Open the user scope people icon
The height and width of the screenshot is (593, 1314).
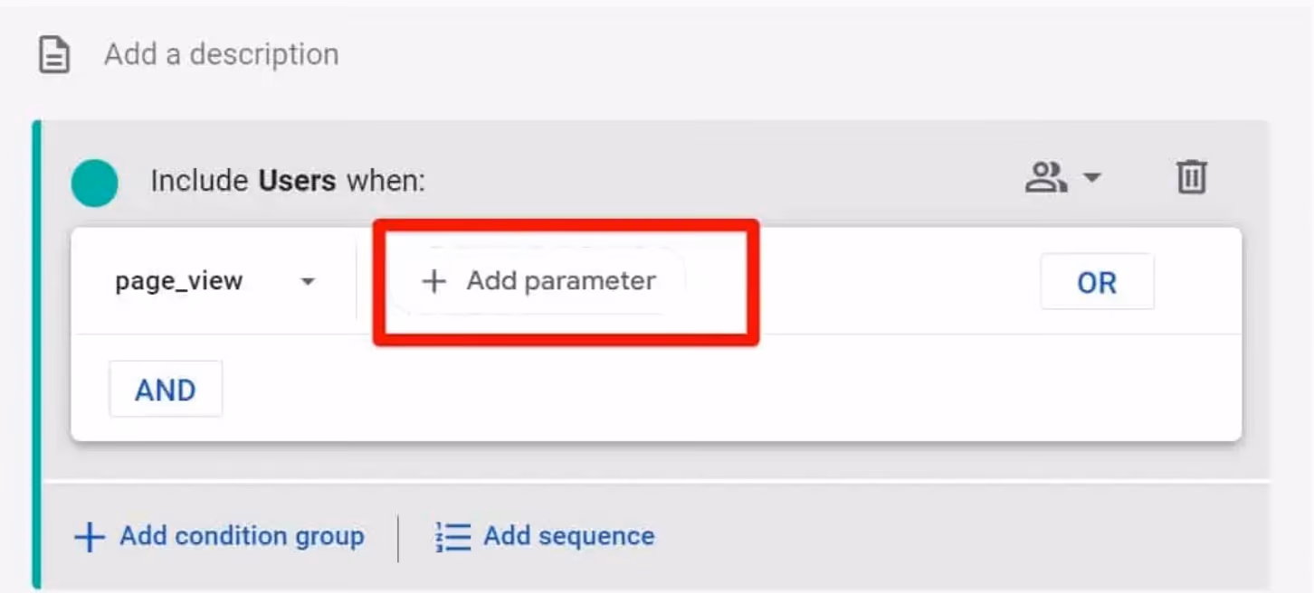[x=1046, y=177]
